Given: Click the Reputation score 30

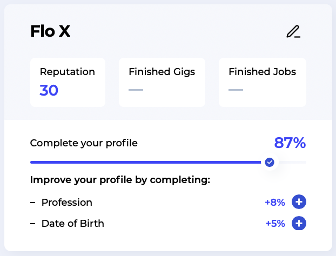Looking at the screenshot, I should coord(49,90).
